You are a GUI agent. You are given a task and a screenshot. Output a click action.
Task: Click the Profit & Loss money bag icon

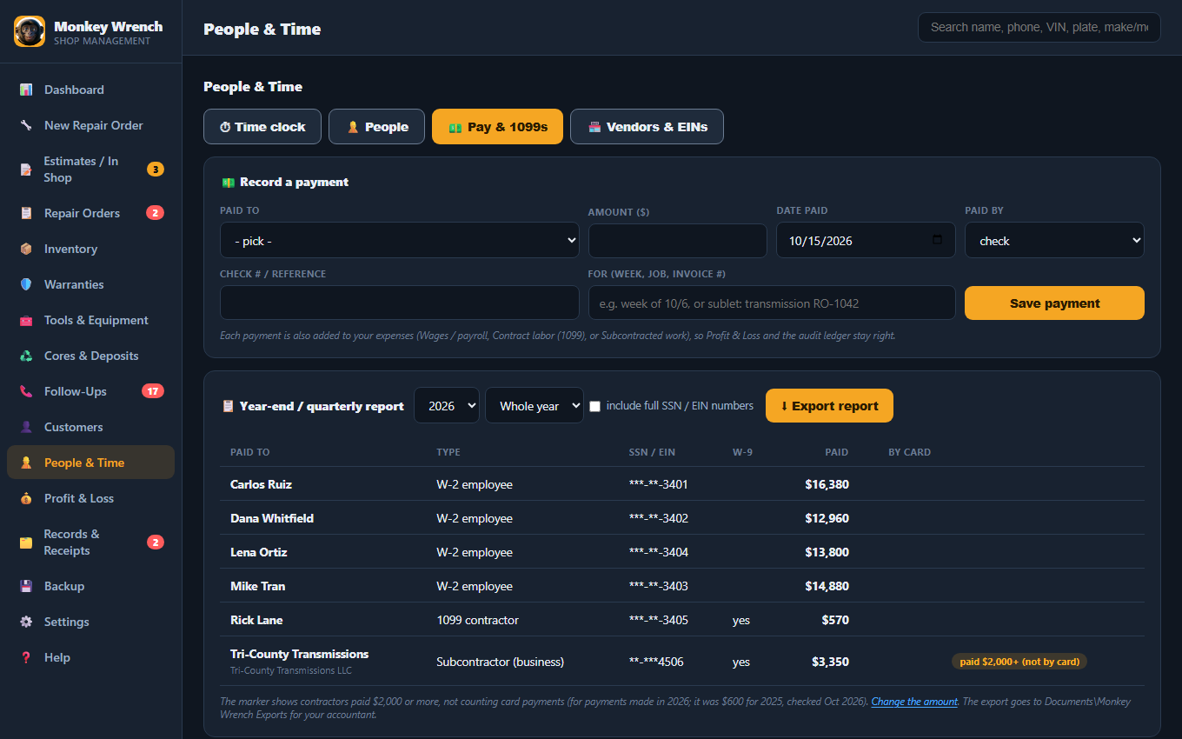click(26, 498)
